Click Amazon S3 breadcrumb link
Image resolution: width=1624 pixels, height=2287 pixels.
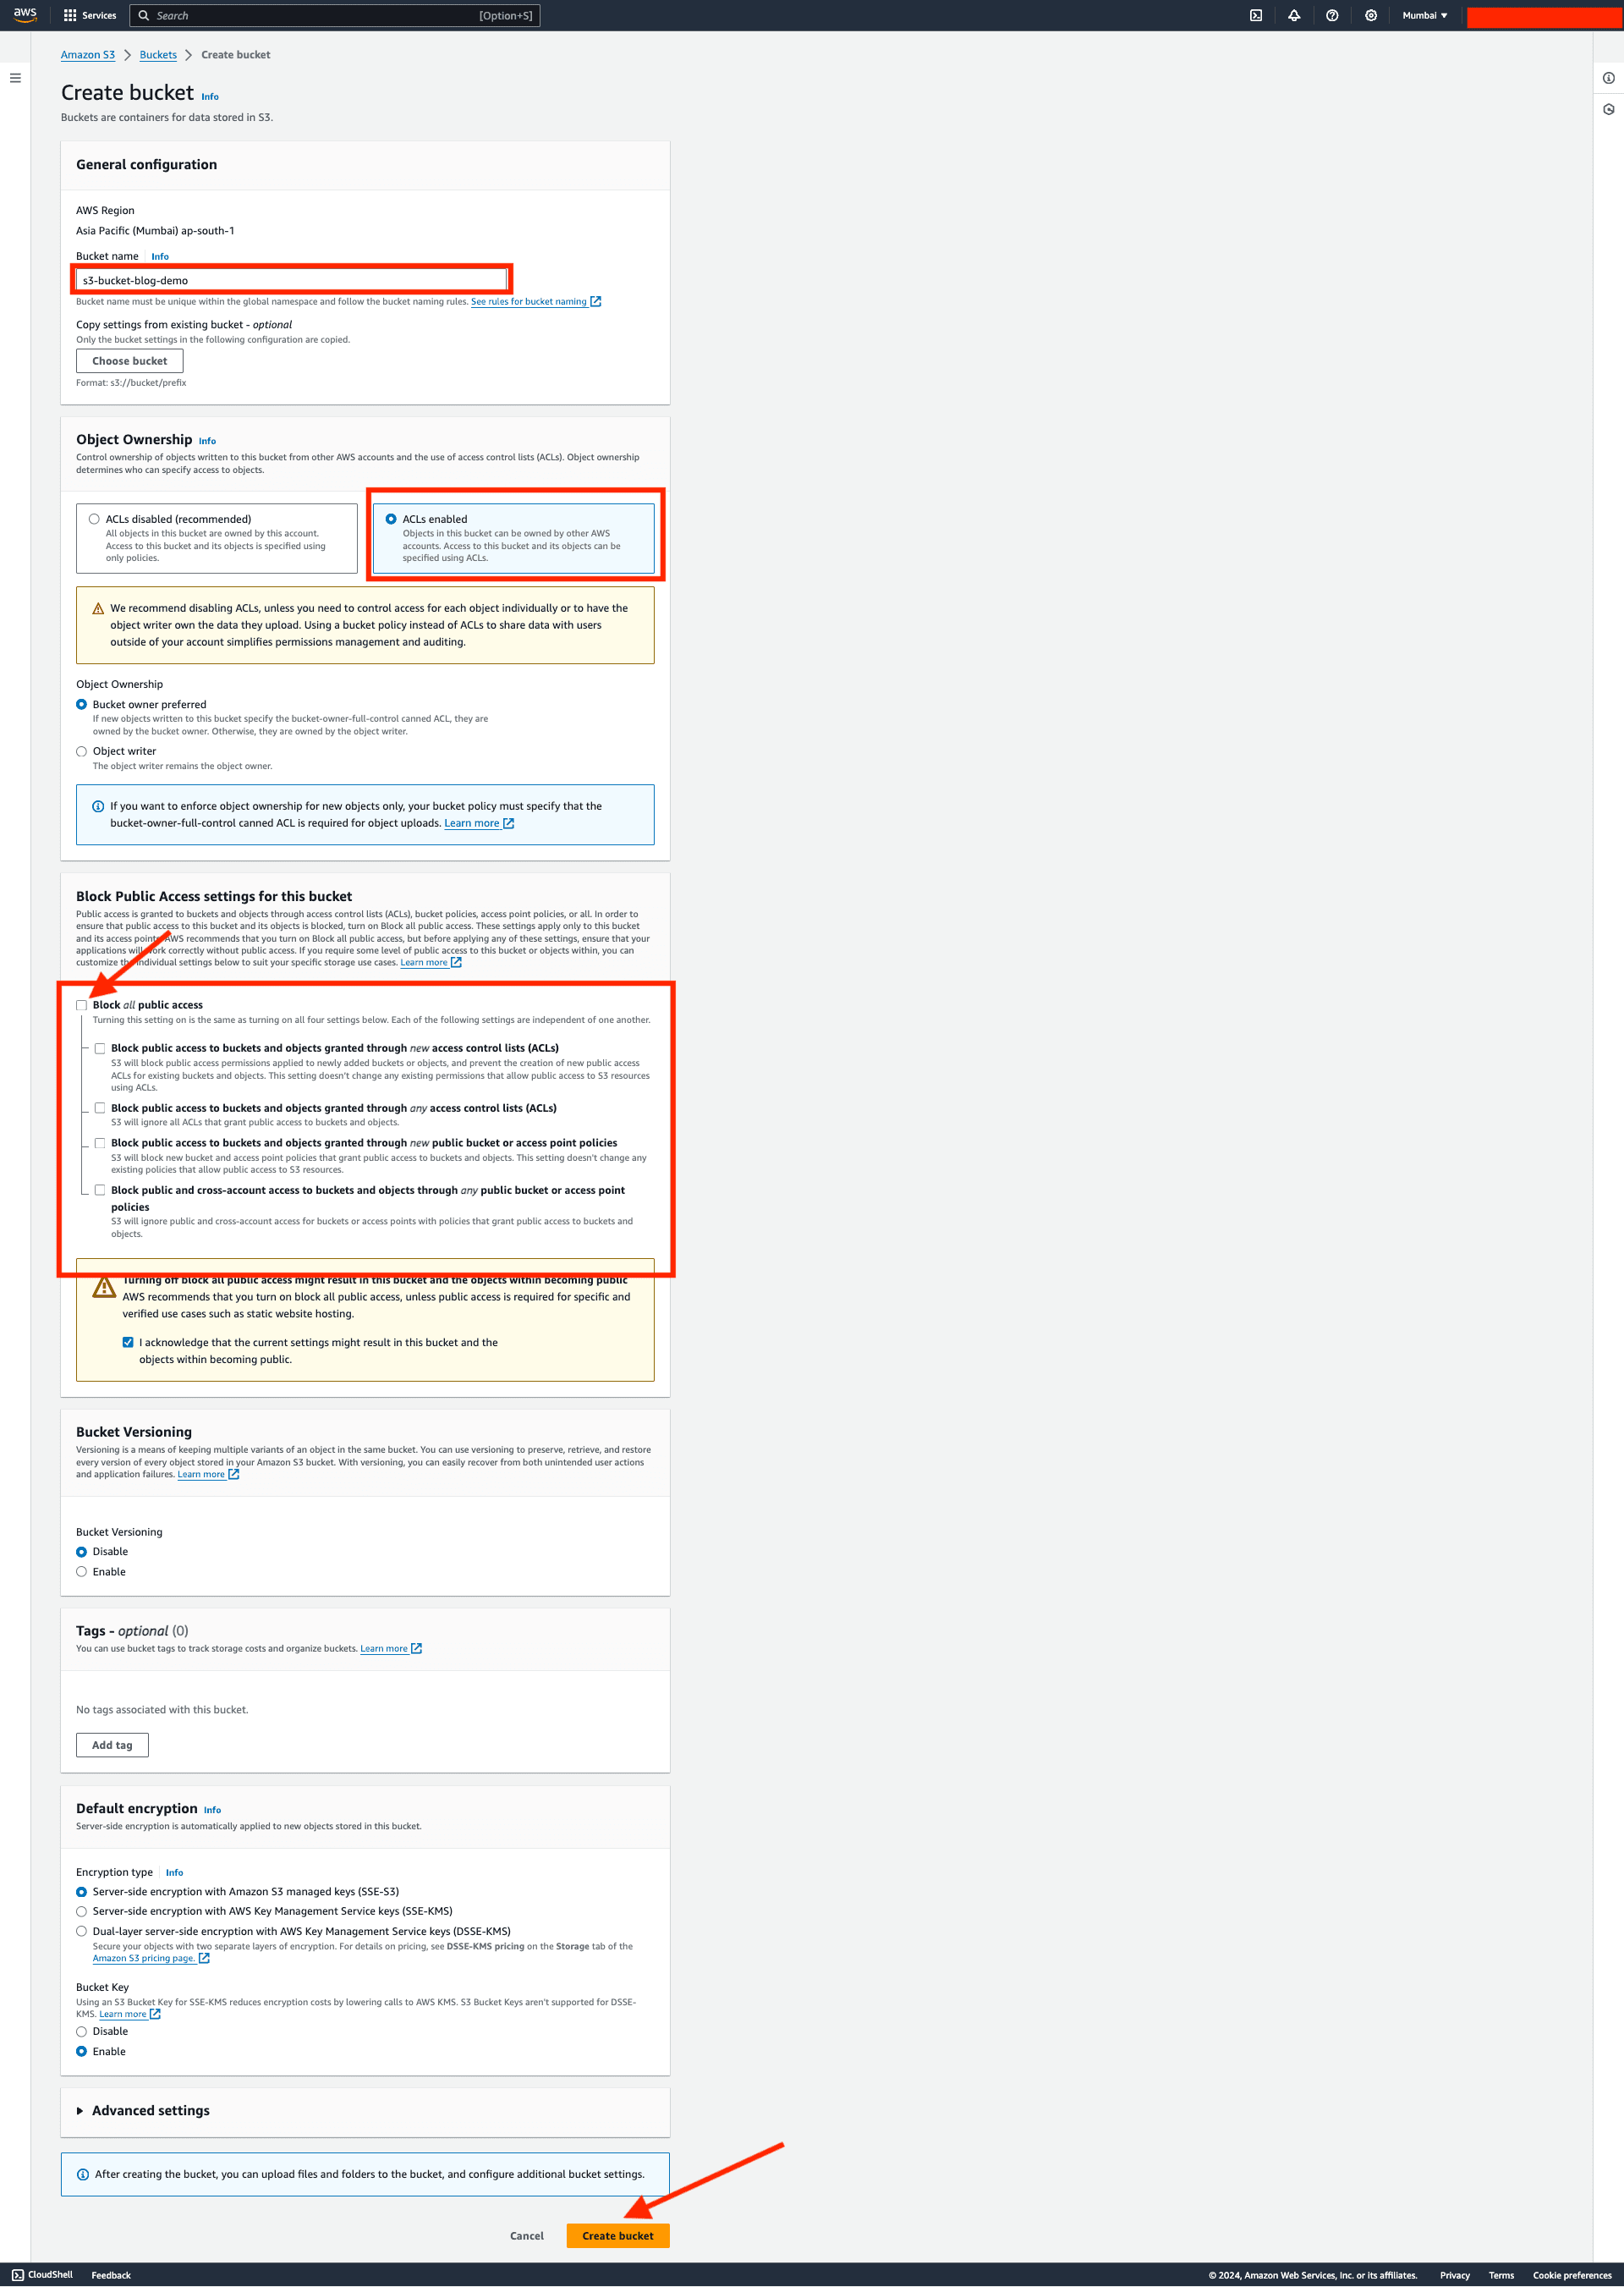click(x=93, y=54)
